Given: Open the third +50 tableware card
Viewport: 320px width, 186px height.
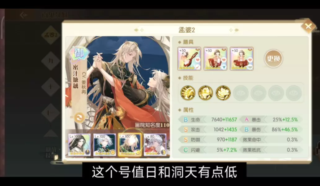Looking at the screenshot, I should point(242,59).
